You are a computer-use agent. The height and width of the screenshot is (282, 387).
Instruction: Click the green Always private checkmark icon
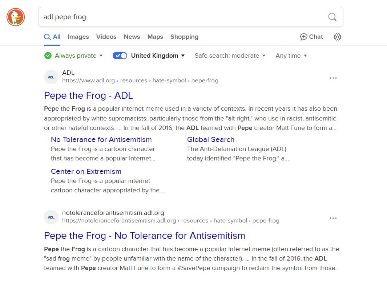(x=48, y=56)
